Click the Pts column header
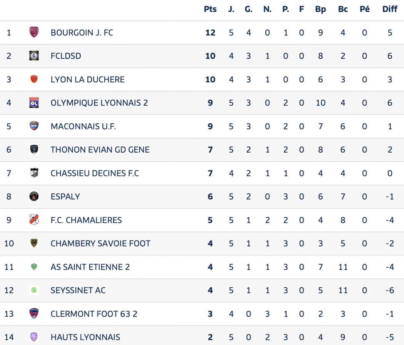Screen dimensions: 404x345 [x=210, y=9]
